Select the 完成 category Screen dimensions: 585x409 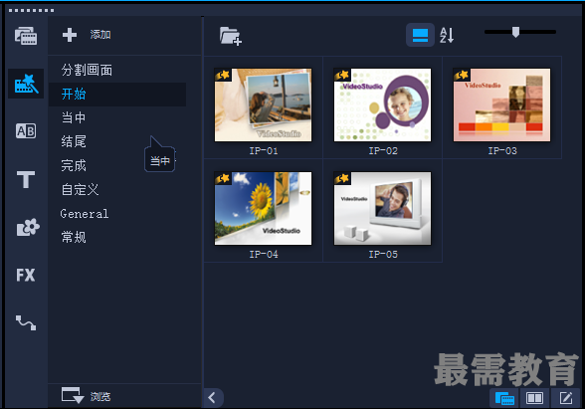coord(74,165)
